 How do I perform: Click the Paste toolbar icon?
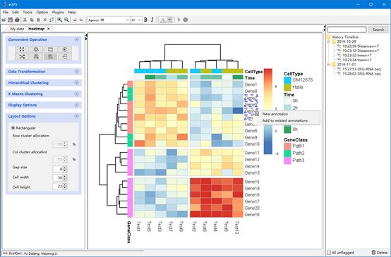(38, 20)
